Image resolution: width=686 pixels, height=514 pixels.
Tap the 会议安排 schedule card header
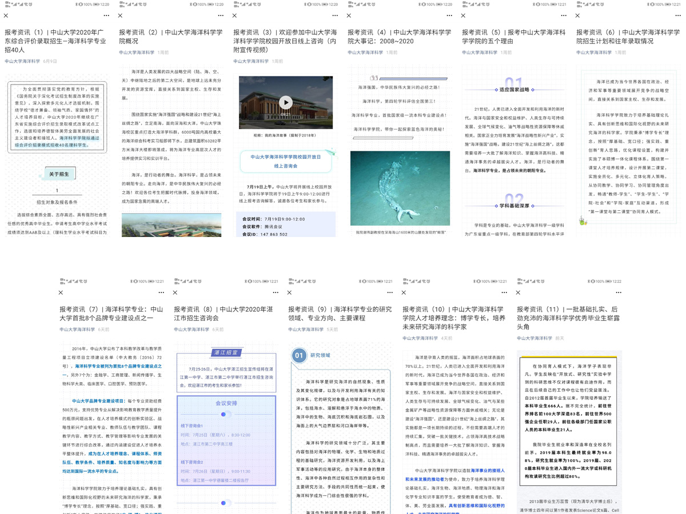[x=226, y=403]
